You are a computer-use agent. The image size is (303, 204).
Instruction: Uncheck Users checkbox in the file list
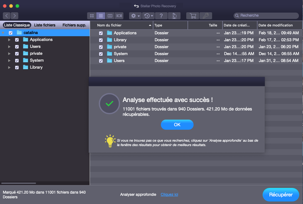point(101,61)
